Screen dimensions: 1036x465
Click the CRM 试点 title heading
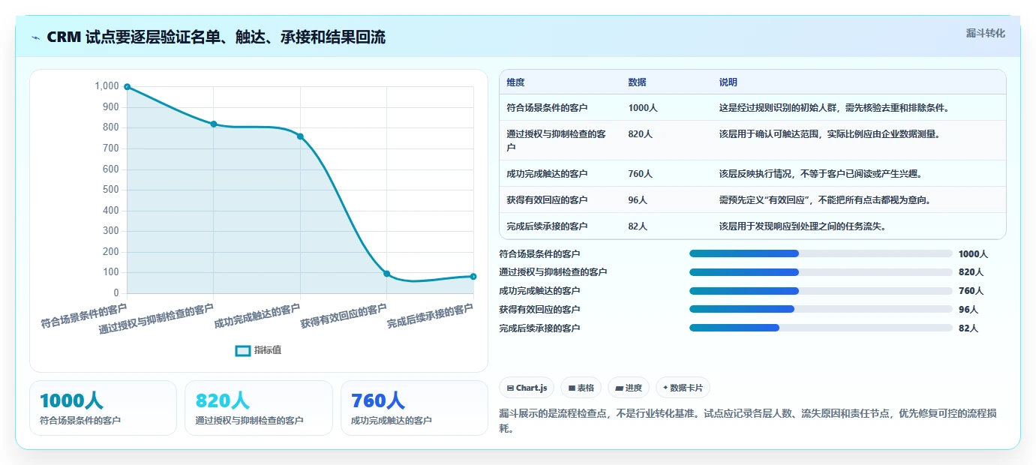pos(216,37)
